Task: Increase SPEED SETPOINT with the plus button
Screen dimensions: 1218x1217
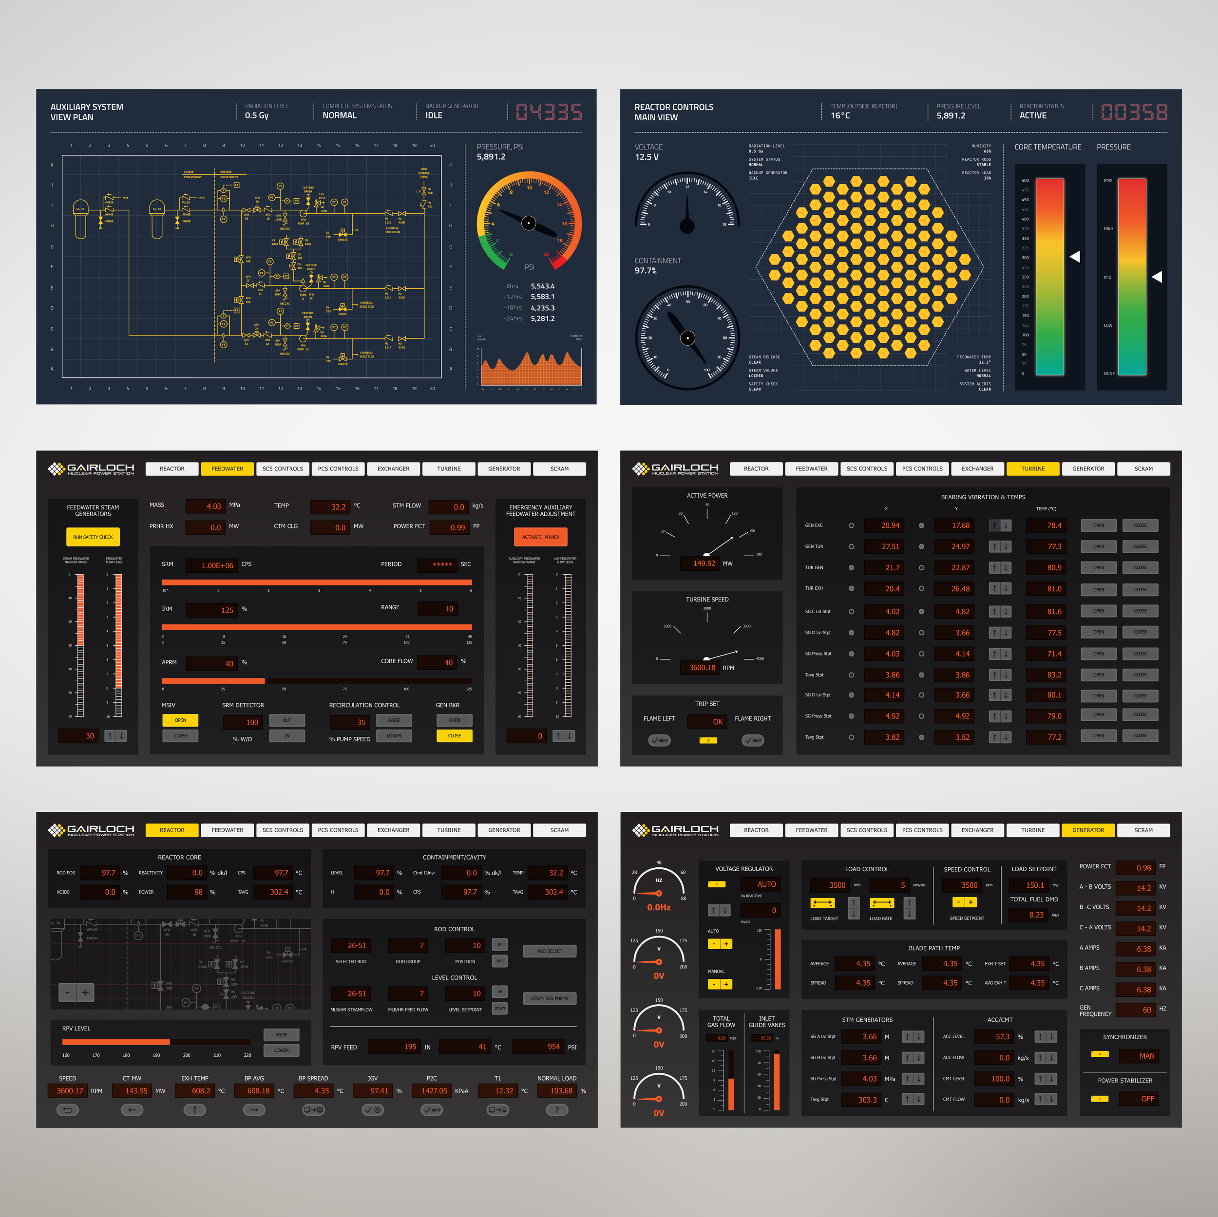Action: (971, 902)
